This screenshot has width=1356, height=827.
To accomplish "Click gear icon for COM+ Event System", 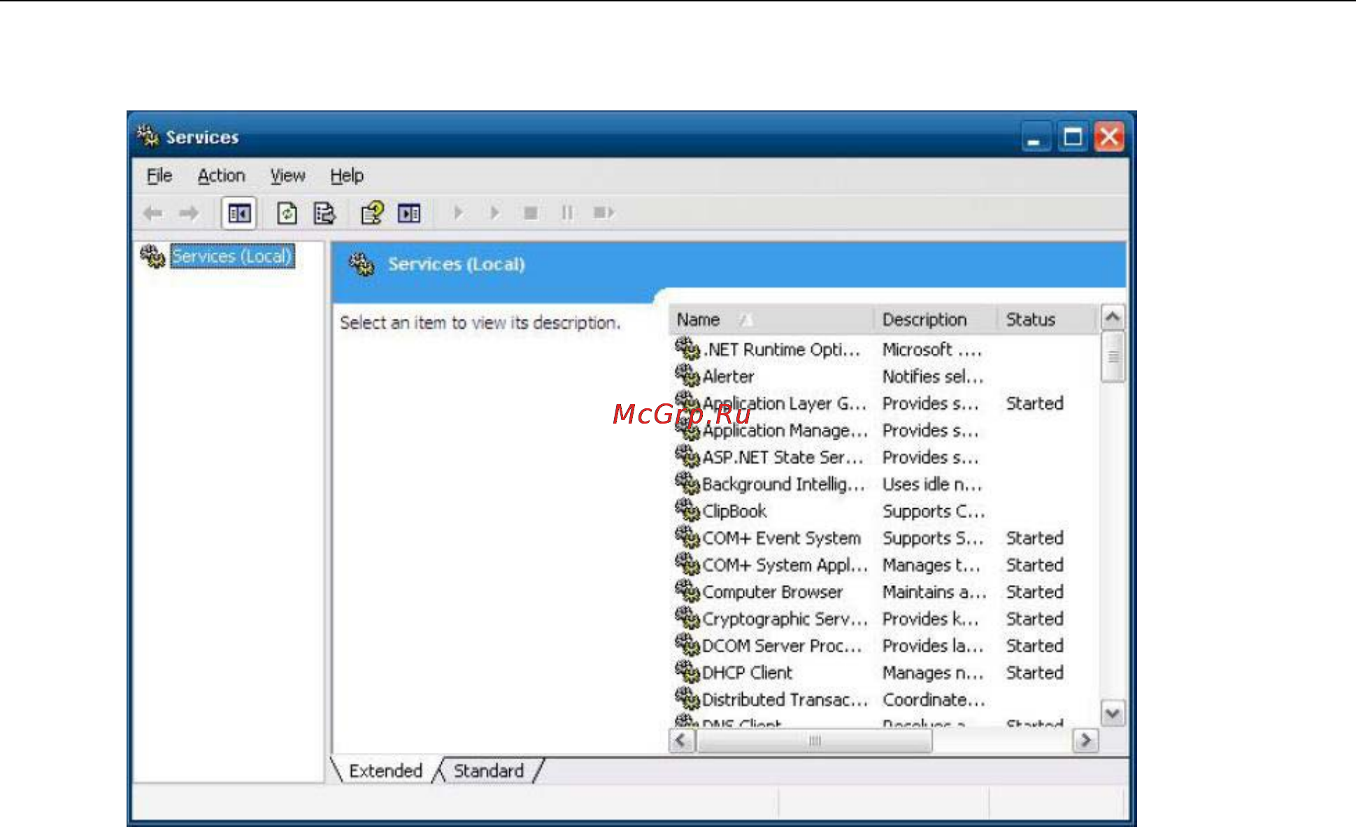I will tap(687, 537).
